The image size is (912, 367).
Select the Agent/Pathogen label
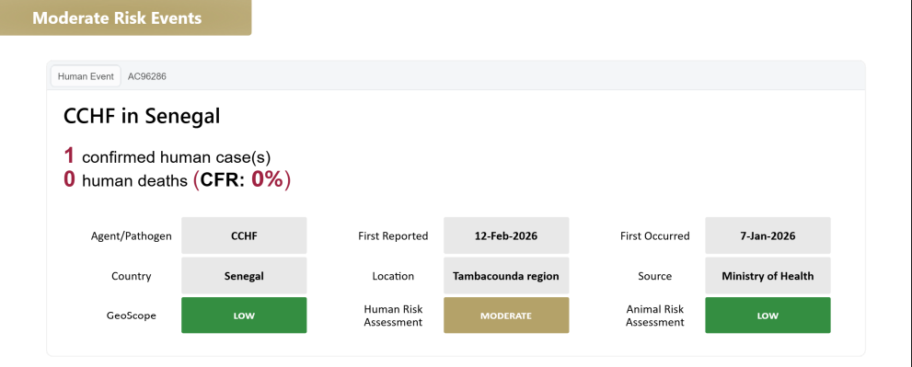[132, 236]
